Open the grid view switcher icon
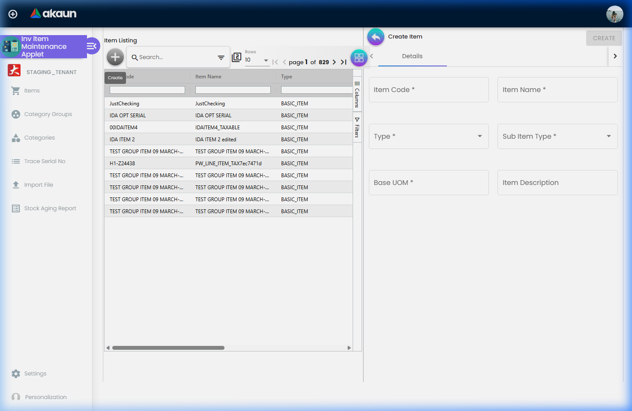The height and width of the screenshot is (411, 632). (359, 58)
